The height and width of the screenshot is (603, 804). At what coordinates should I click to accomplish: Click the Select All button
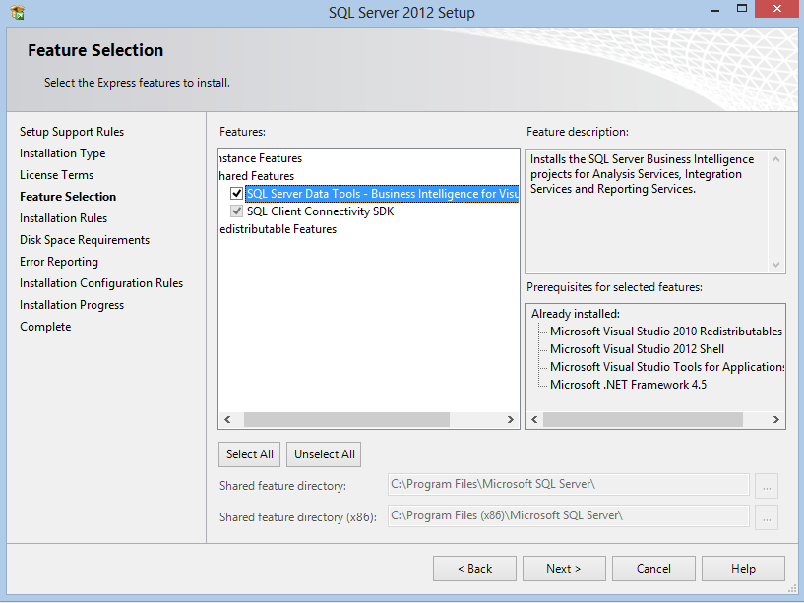249,453
